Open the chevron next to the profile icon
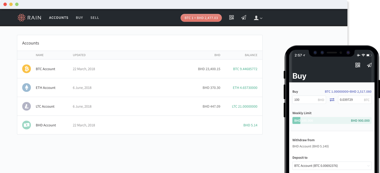 pos(261,18)
